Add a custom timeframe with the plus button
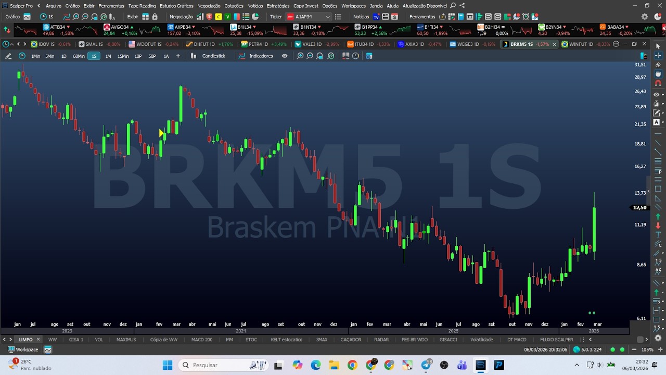This screenshot has width=666, height=375. pos(178,56)
